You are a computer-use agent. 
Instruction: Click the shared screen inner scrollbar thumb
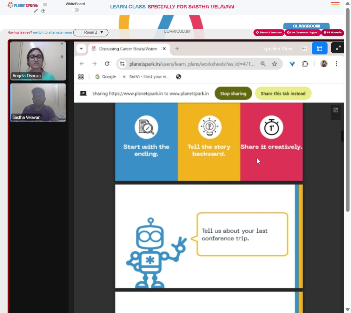[x=342, y=136]
